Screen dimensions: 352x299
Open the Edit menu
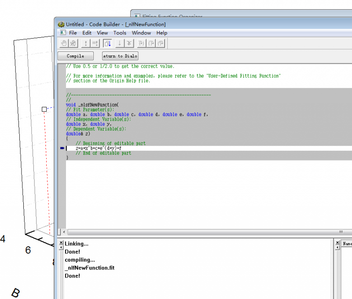click(87, 33)
